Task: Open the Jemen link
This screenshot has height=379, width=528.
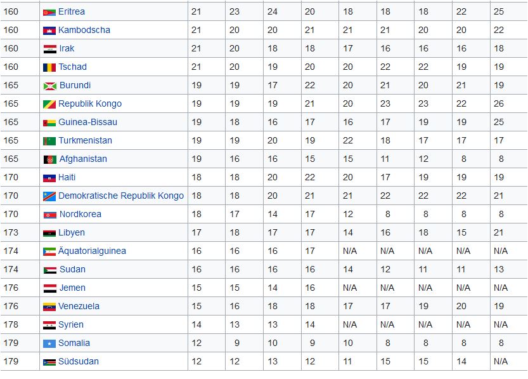Action: tap(72, 288)
